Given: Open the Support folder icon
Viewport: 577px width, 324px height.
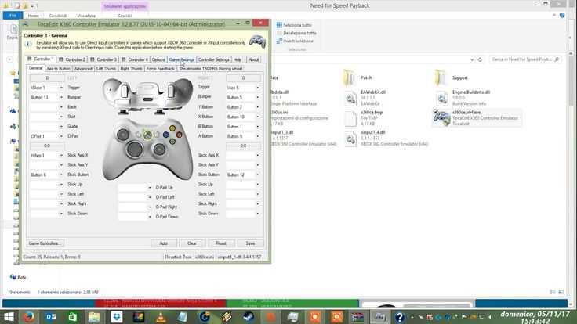Looking at the screenshot, I should click(441, 78).
